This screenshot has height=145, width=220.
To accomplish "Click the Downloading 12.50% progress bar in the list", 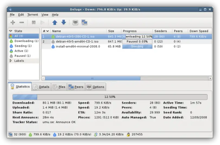I will coord(137,37).
